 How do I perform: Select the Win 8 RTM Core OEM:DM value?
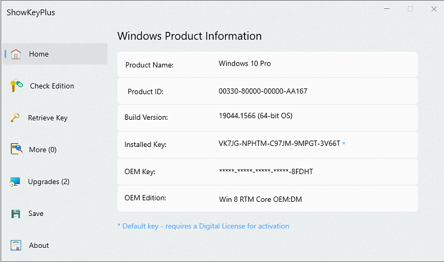(x=260, y=199)
